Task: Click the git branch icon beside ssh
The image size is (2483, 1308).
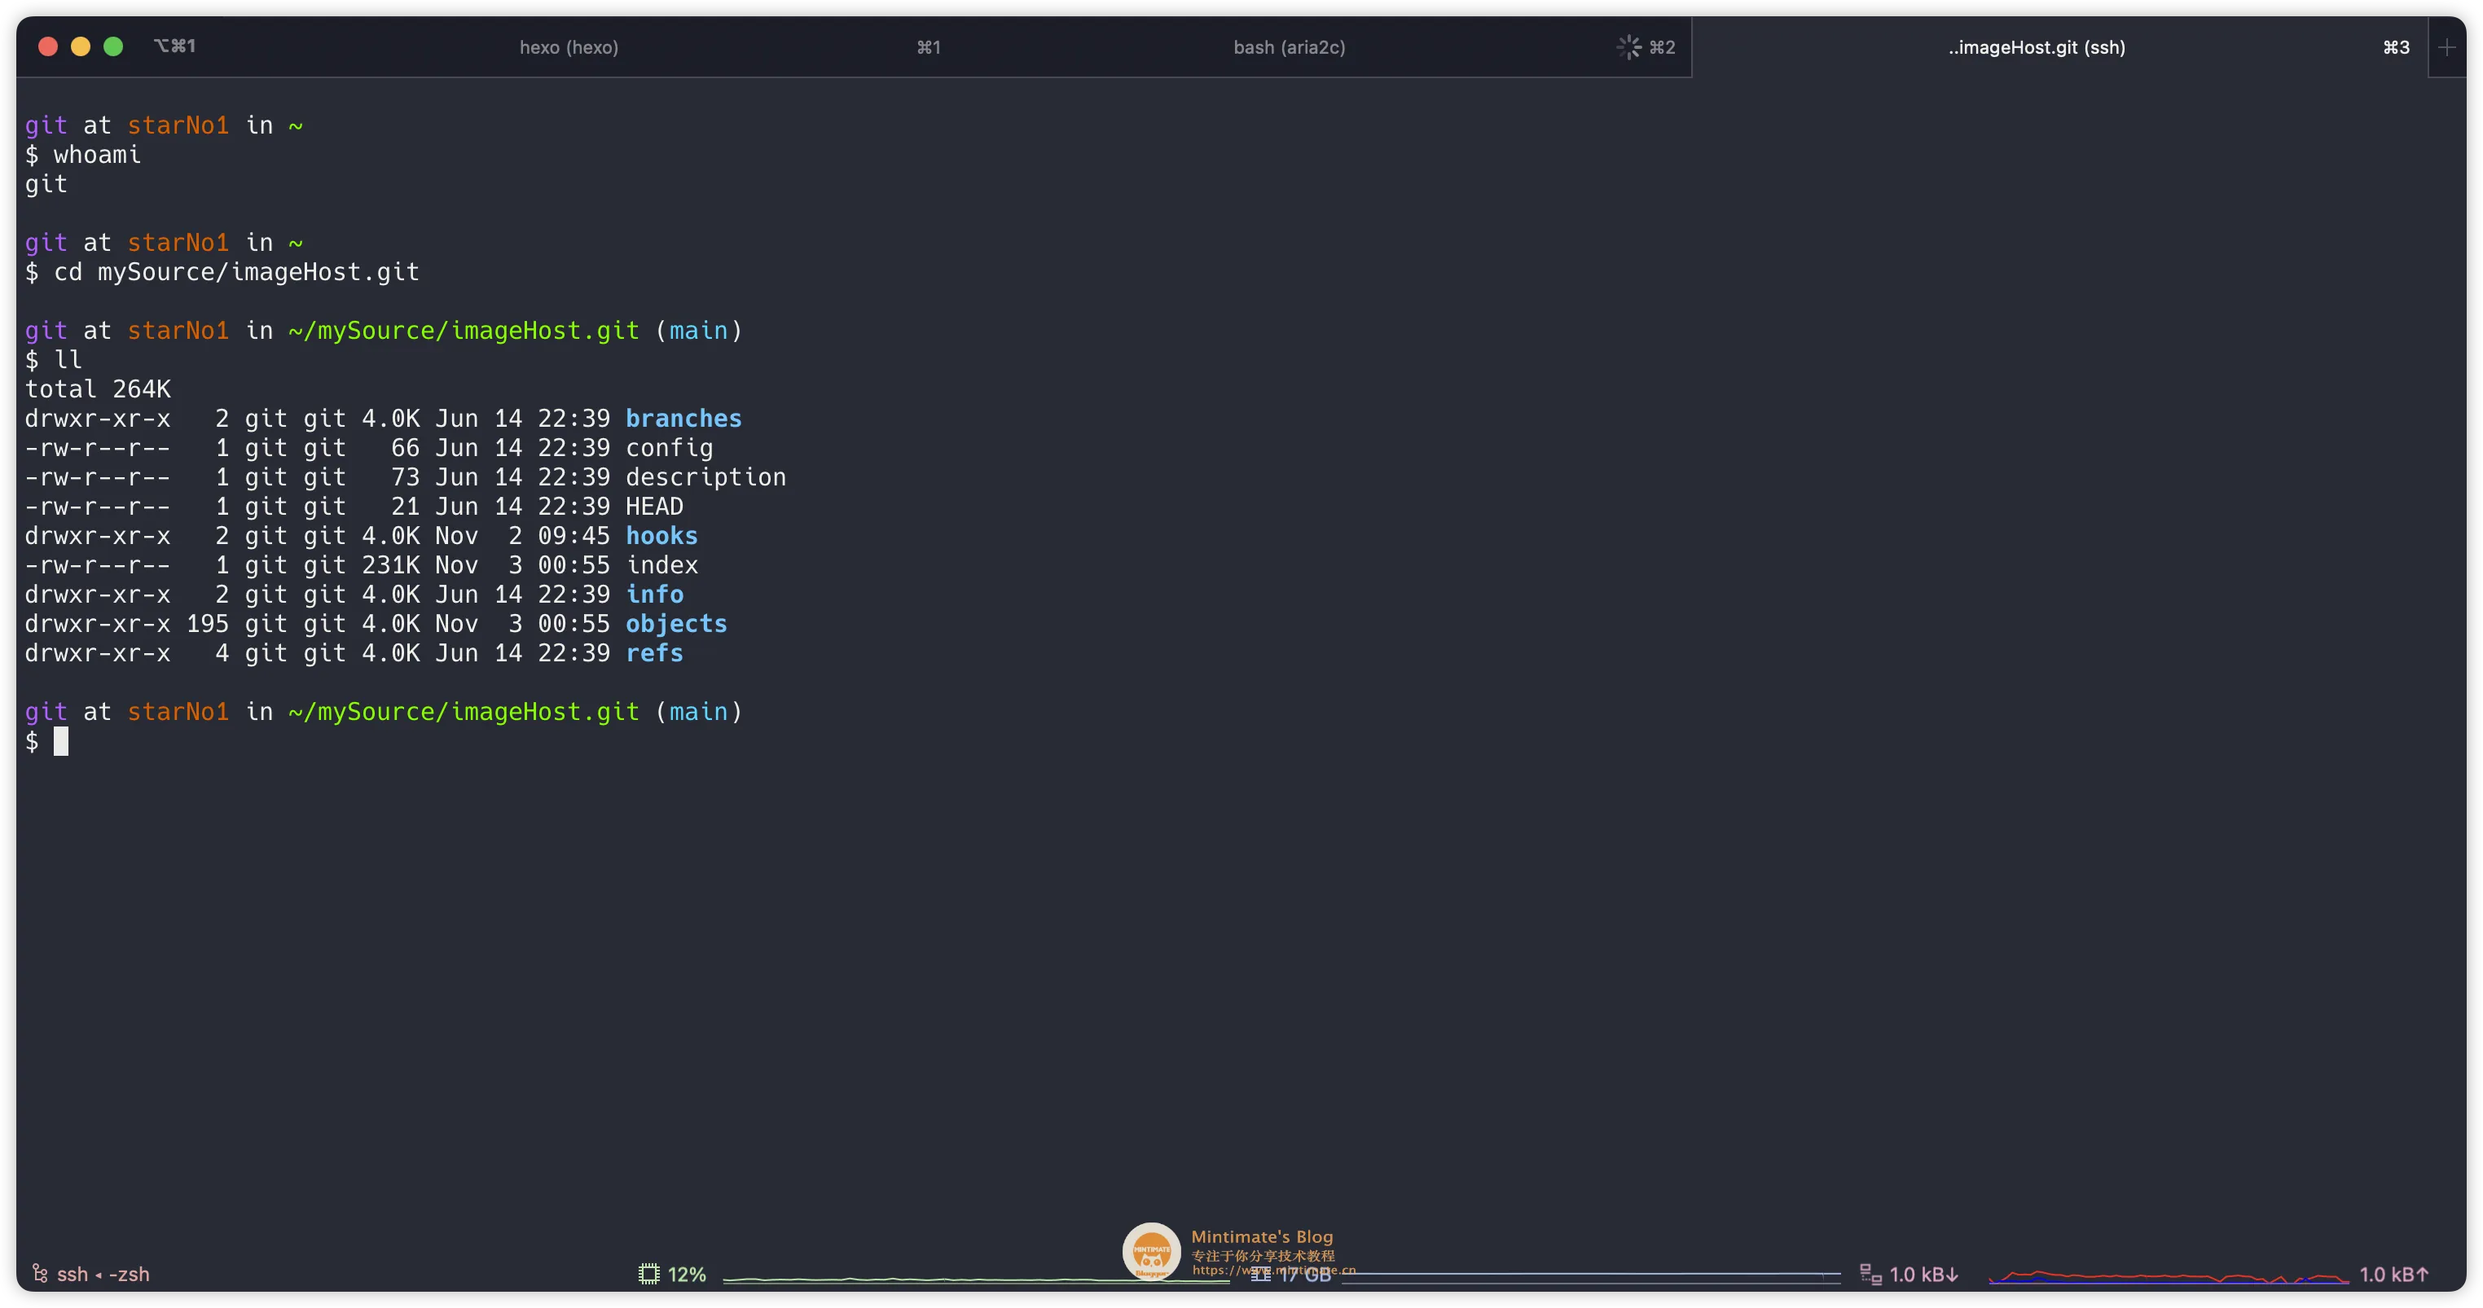Action: coord(40,1273)
